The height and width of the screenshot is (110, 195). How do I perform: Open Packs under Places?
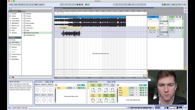[x=13, y=40]
